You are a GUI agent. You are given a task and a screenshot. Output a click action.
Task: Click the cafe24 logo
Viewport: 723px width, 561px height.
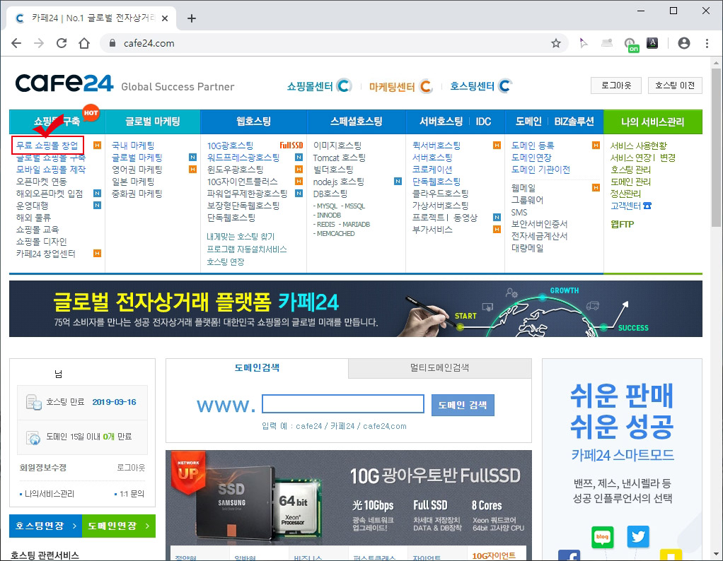pos(64,83)
